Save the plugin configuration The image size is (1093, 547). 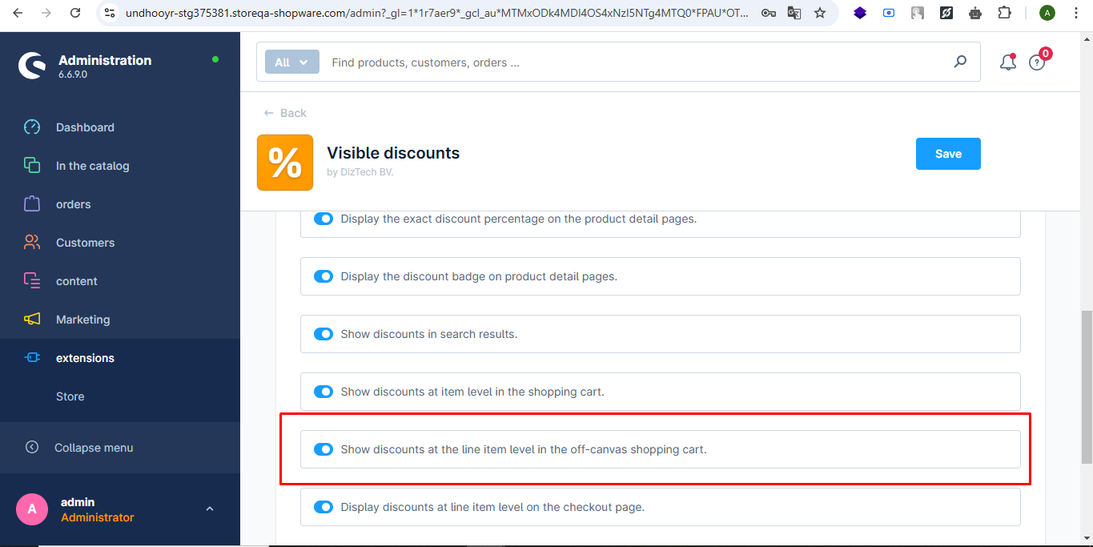pyautogui.click(x=948, y=154)
